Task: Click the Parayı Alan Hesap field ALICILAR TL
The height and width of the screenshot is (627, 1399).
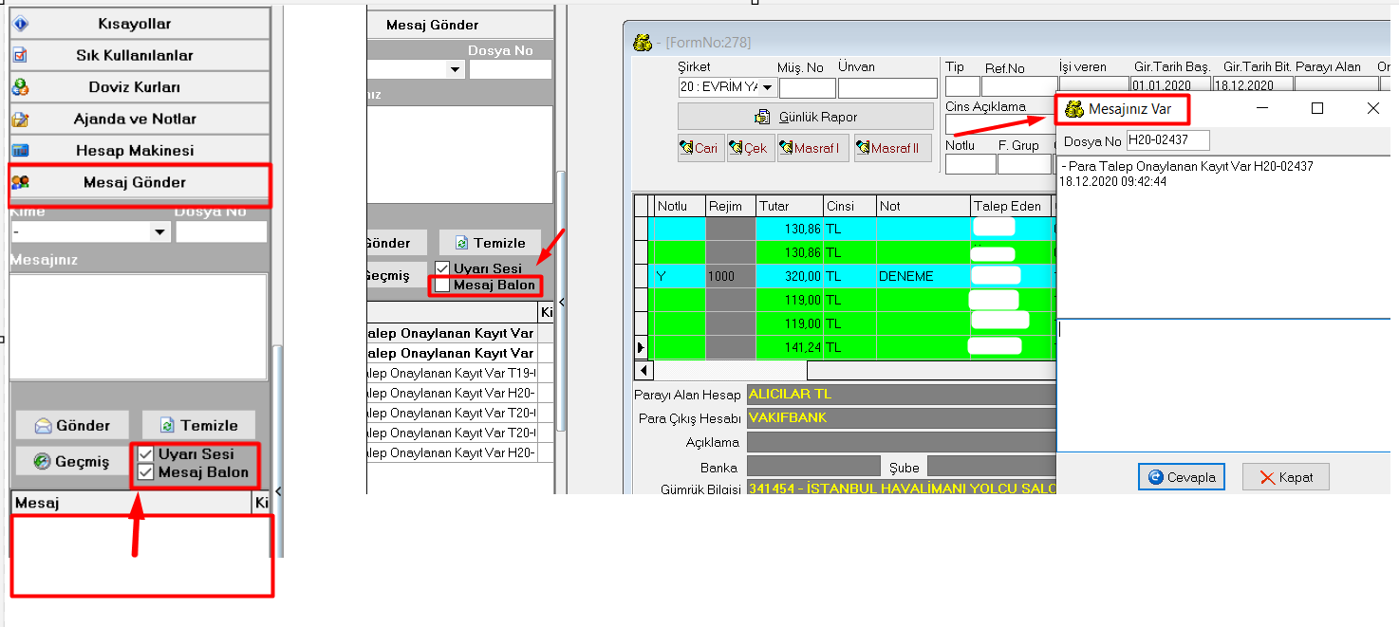Action: (901, 395)
